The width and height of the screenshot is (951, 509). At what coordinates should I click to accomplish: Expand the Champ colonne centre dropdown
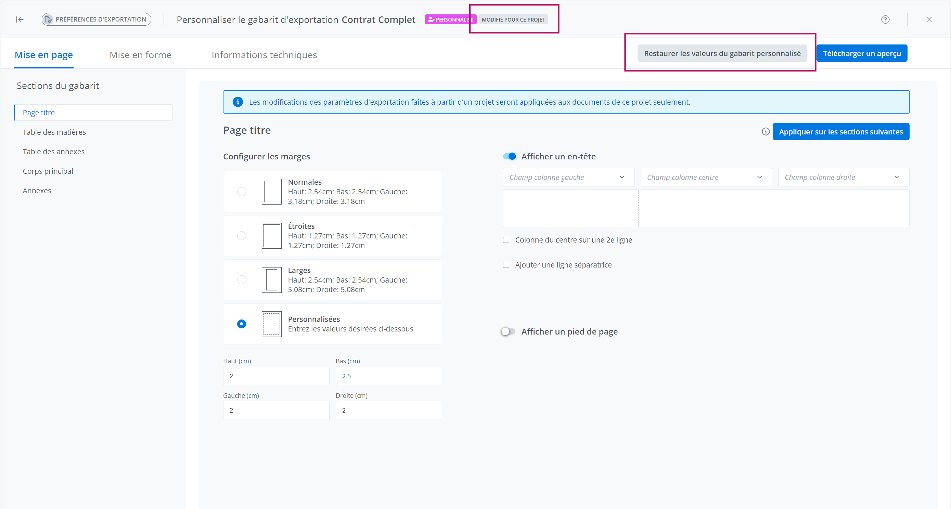coord(706,178)
